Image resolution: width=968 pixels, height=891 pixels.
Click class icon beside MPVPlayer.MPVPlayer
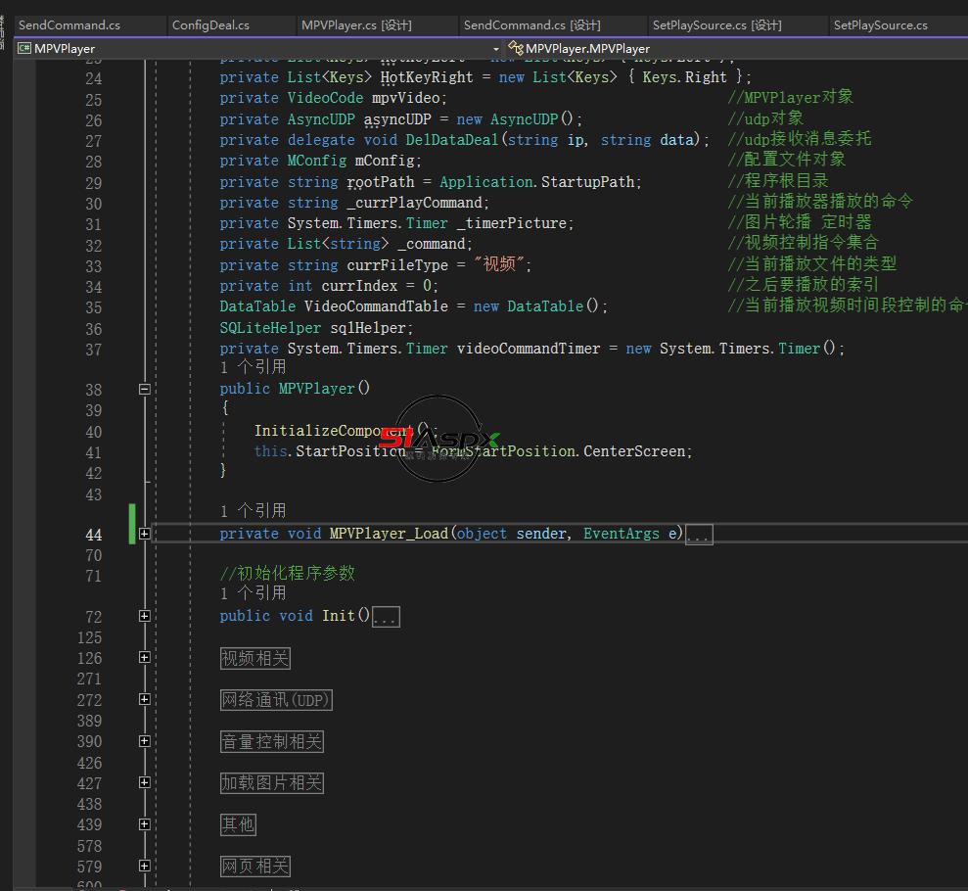(516, 48)
